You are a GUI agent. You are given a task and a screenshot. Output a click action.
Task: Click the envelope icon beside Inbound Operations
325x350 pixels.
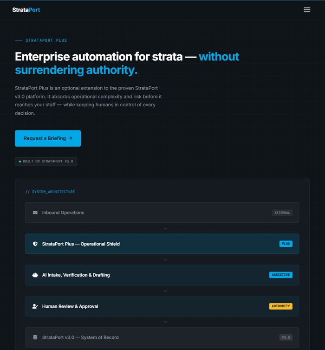click(x=35, y=213)
